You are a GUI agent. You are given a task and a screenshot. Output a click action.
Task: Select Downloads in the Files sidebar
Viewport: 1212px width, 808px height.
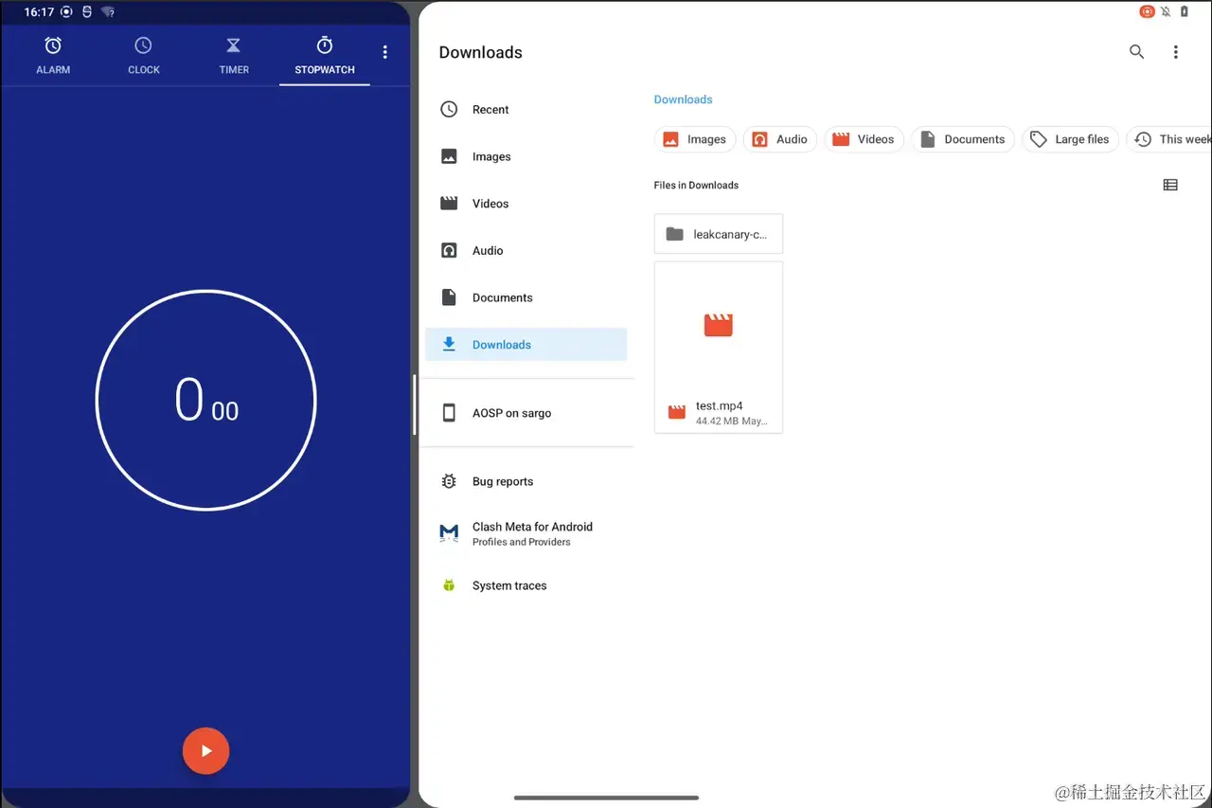coord(526,345)
